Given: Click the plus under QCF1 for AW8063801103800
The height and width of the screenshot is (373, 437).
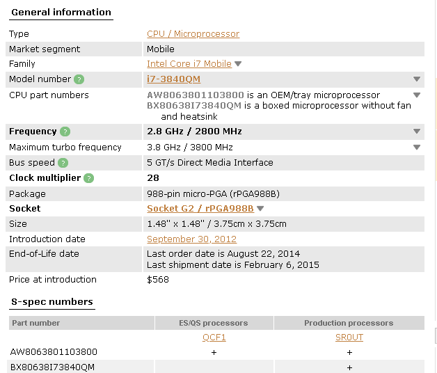Looking at the screenshot, I should point(214,353).
